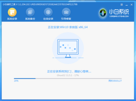Viewport: 136px width, 101px height.
Task: Click the 正在安装系统到[C:] status message
Action: 69,71
